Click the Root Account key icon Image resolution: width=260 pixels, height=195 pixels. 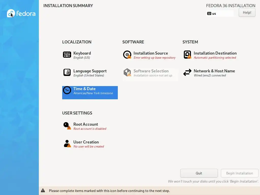pos(67,126)
